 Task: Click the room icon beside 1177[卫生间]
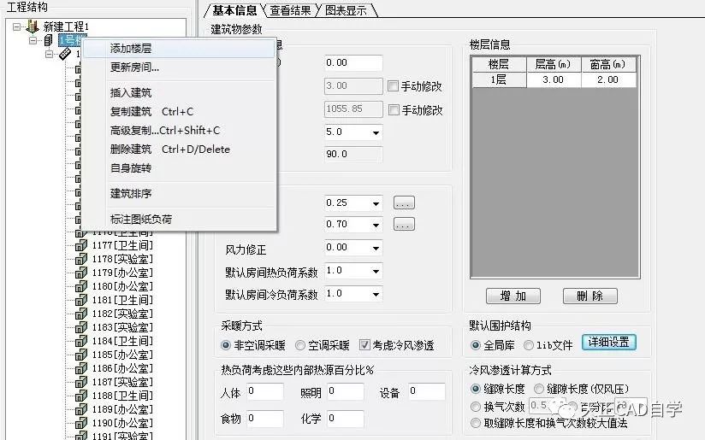click(x=81, y=245)
